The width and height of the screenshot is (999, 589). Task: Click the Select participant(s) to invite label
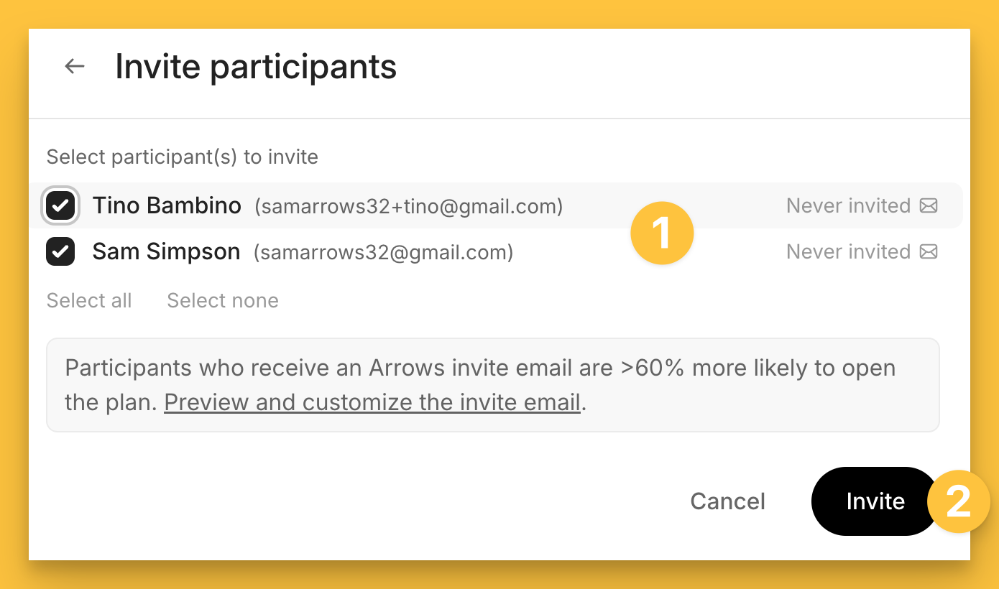183,157
